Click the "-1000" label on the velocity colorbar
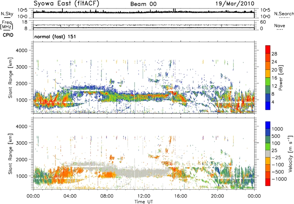This screenshot has width=294, height=204. pyautogui.click(x=279, y=179)
